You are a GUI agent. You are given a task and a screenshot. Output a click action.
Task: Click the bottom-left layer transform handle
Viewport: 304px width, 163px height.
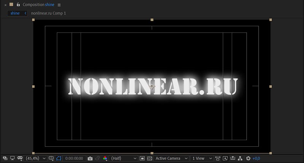click(33, 153)
